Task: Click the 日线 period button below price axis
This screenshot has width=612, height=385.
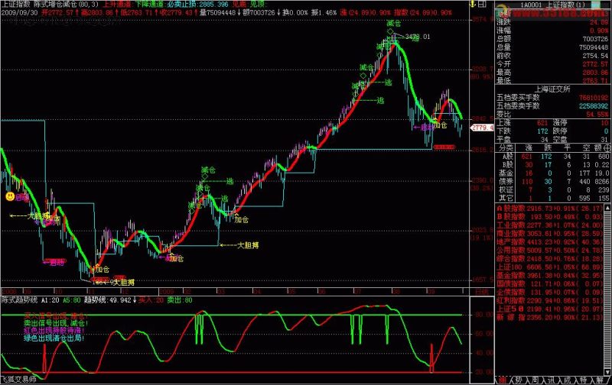Action: point(482,292)
